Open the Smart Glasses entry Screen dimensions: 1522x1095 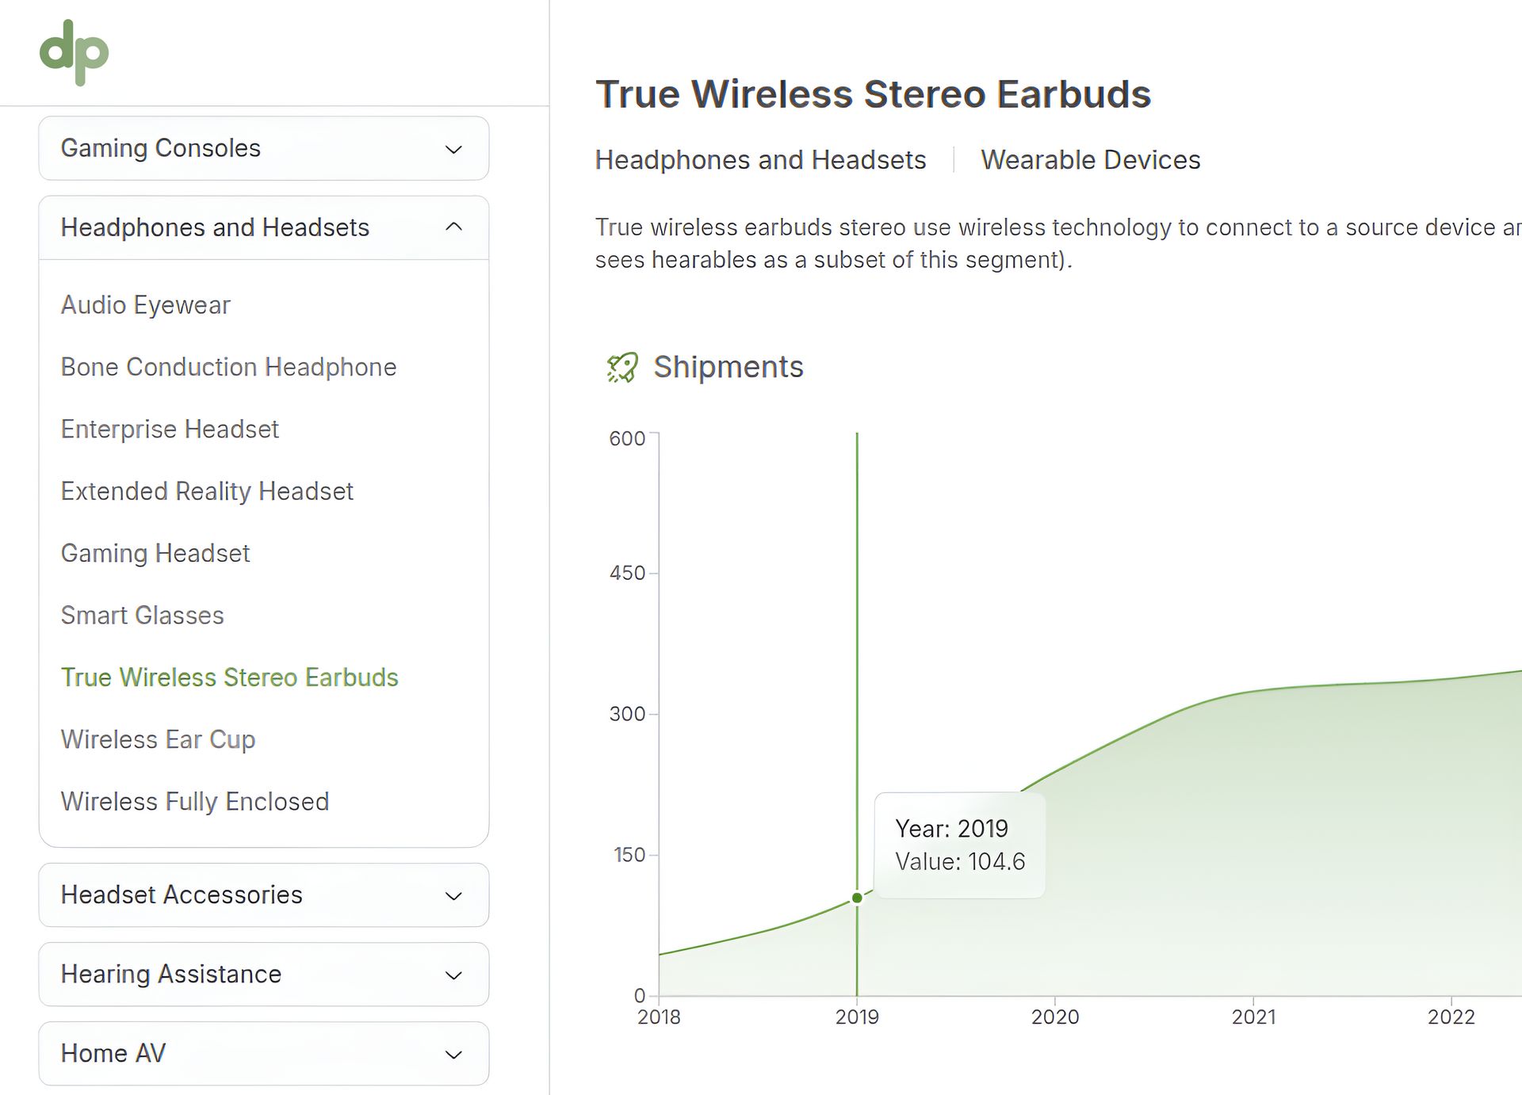[142, 615]
